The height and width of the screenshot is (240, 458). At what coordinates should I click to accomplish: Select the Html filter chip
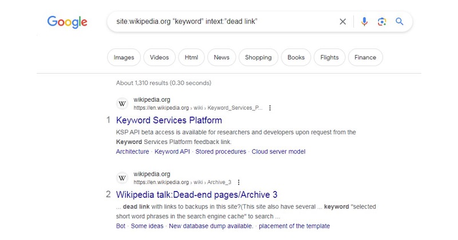(x=191, y=58)
